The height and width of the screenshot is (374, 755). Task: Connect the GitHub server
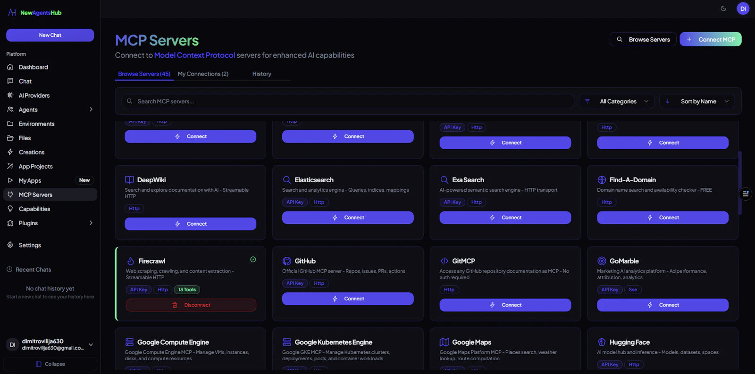point(348,299)
